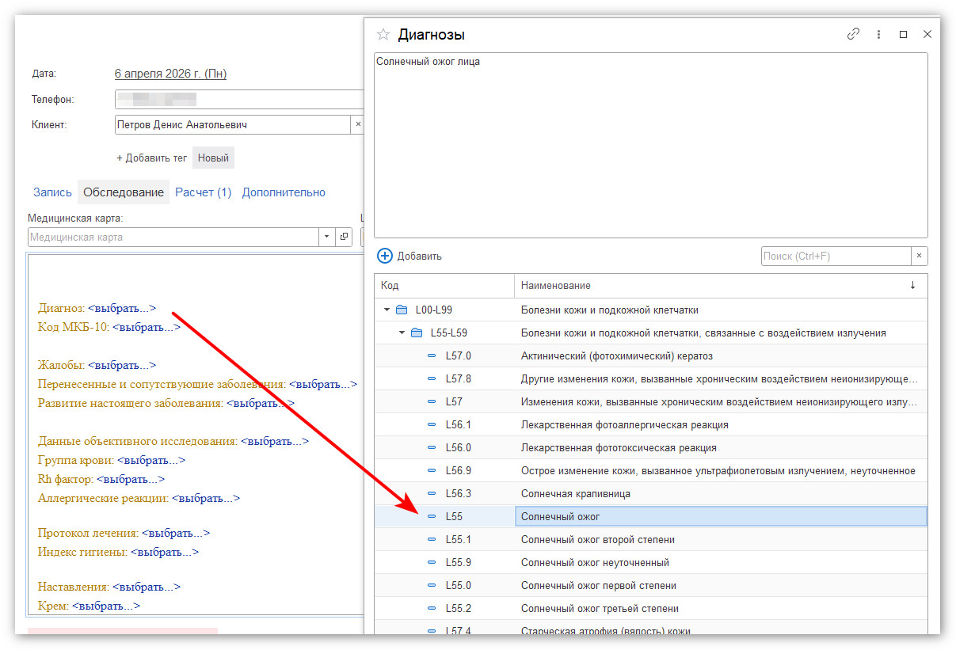Image resolution: width=956 pixels, height=650 pixels.
Task: Click the plus icon of Добавить
Action: pyautogui.click(x=385, y=256)
